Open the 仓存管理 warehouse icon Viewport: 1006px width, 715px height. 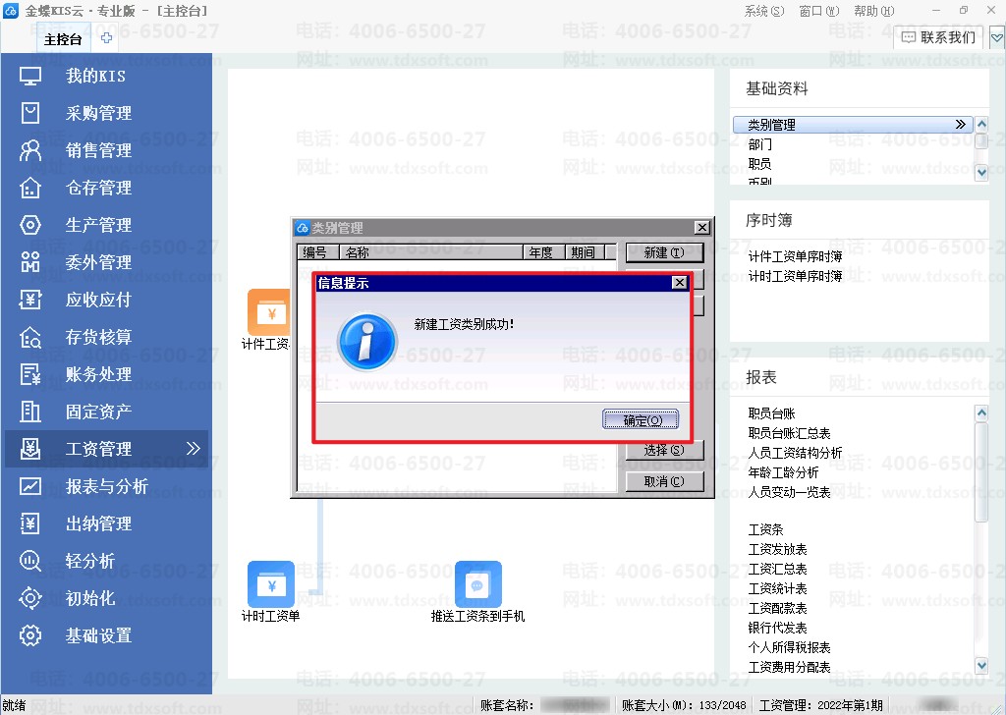[x=30, y=188]
